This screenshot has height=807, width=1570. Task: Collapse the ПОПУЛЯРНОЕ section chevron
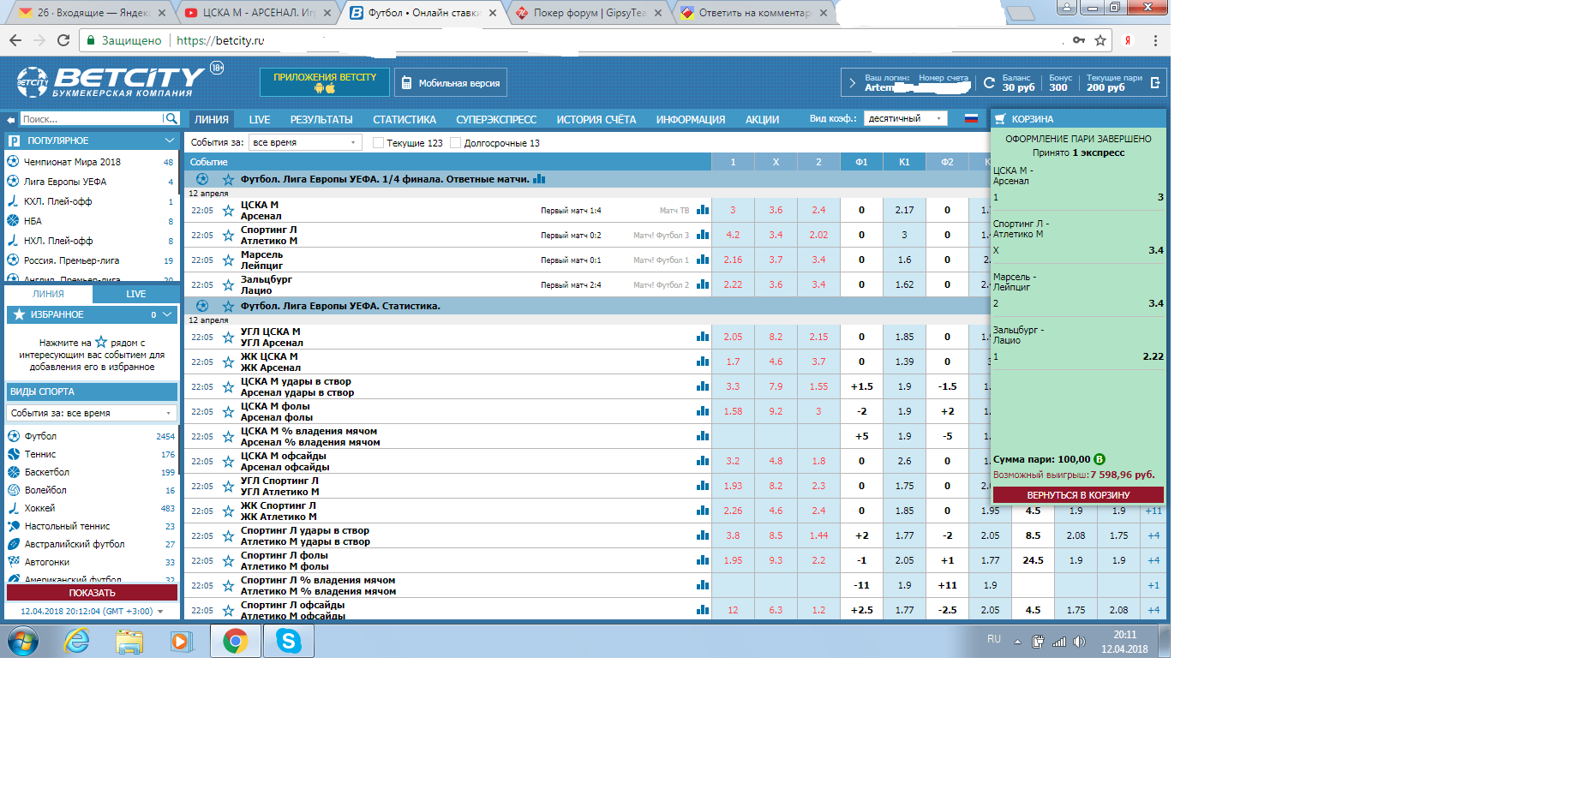point(169,140)
